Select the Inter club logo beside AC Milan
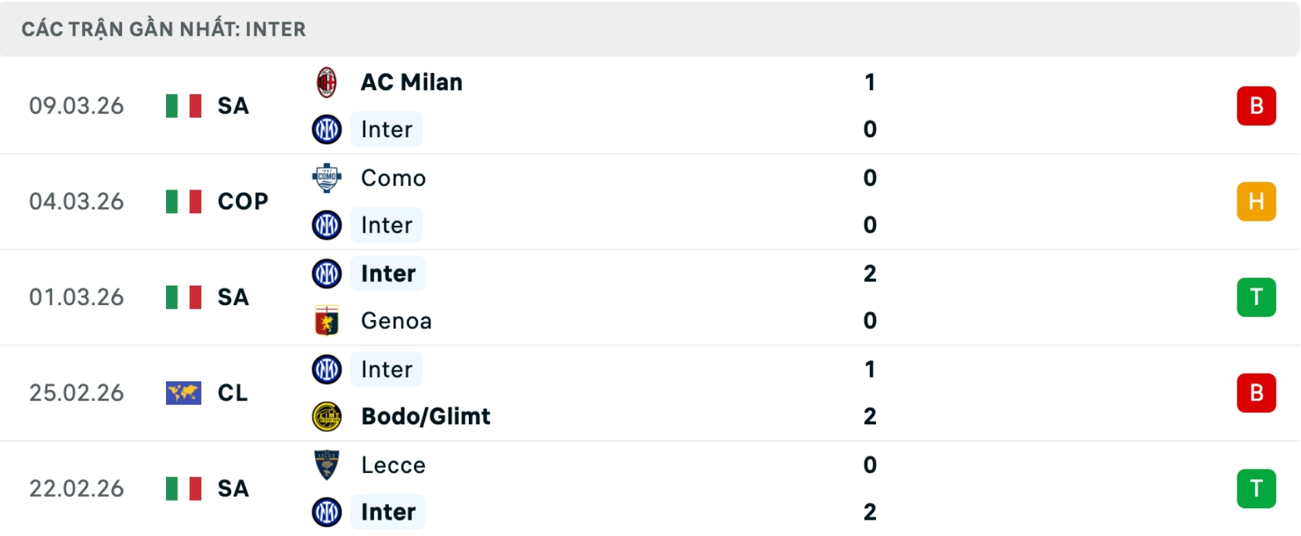This screenshot has height=536, width=1301. pyautogui.click(x=327, y=129)
